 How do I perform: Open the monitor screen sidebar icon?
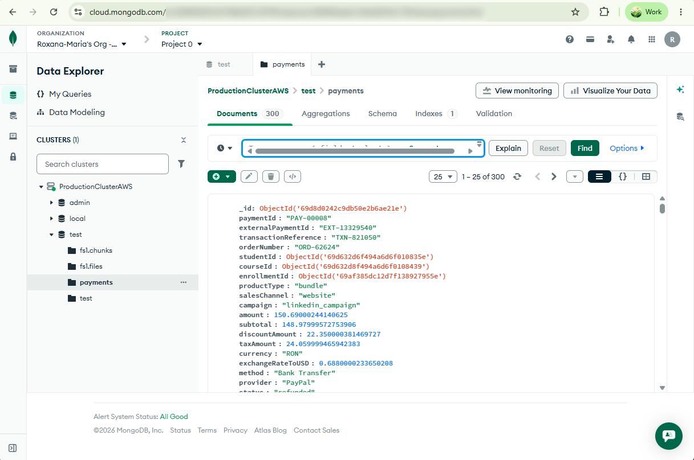[13, 136]
